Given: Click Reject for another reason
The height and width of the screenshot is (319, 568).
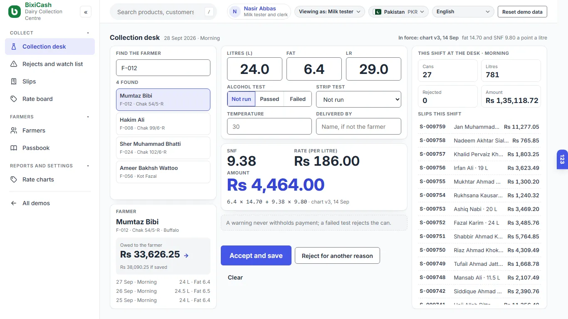Looking at the screenshot, I should coord(337,255).
